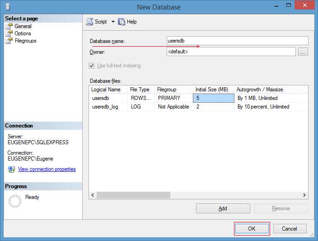Image resolution: width=318 pixels, height=241 pixels.
Task: Select the Options page icon
Action: click(x=9, y=33)
